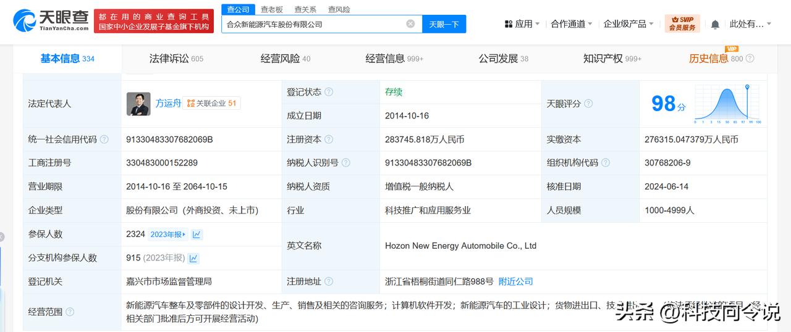Viewport: 791px width, 332px height.
Task: Open 方运舟 profile link
Action: point(168,104)
